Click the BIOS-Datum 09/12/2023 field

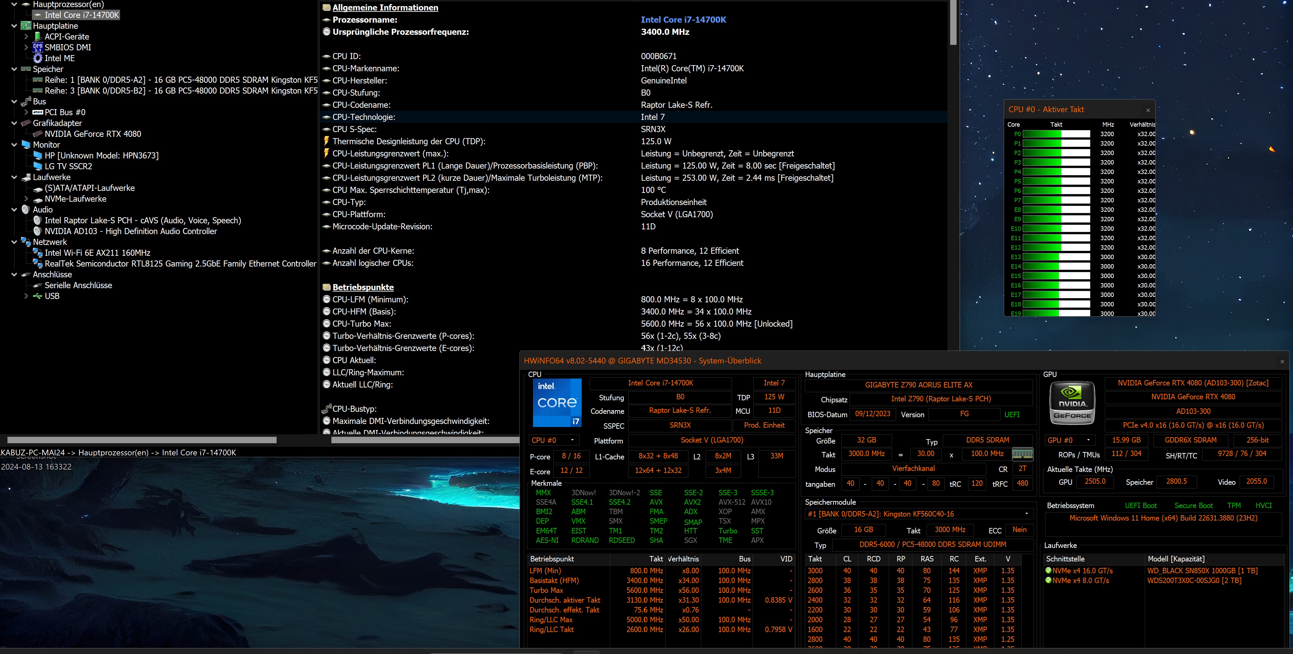872,414
